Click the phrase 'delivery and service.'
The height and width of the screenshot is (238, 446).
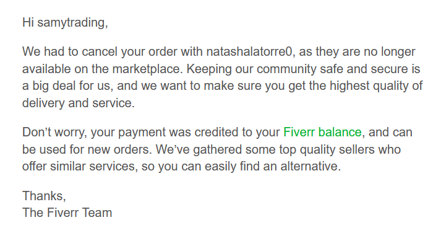pos(78,103)
